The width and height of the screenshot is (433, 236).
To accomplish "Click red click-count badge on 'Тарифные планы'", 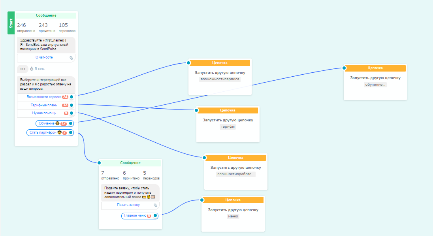I will tap(65, 105).
